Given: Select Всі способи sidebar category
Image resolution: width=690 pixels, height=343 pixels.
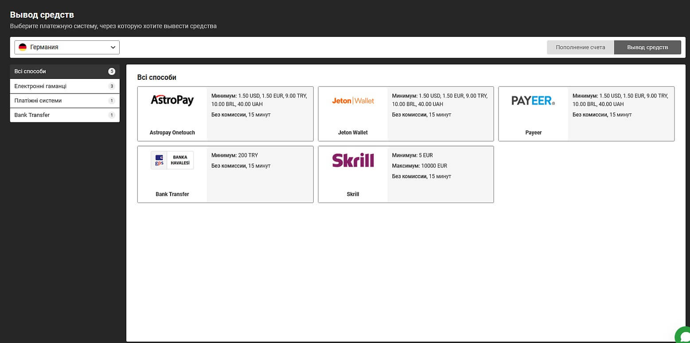Looking at the screenshot, I should tap(65, 71).
